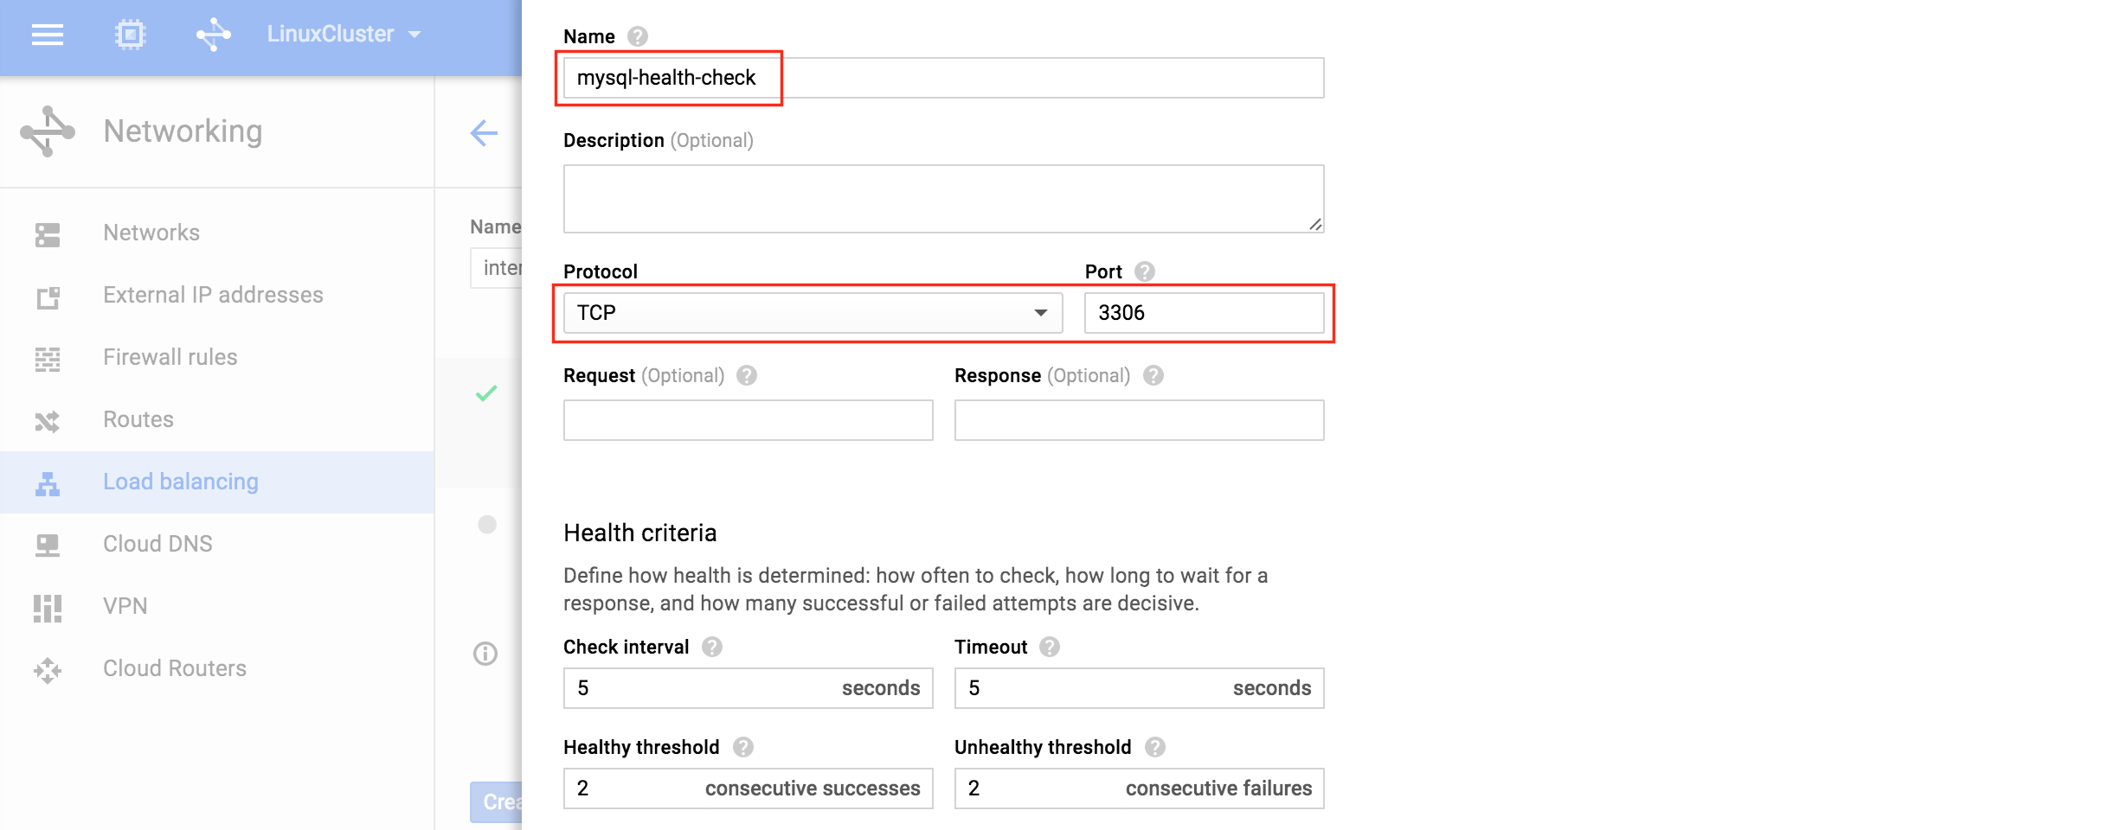The height and width of the screenshot is (830, 2127).
Task: Click help icon beside Unhealthy threshold
Action: pos(1155,747)
